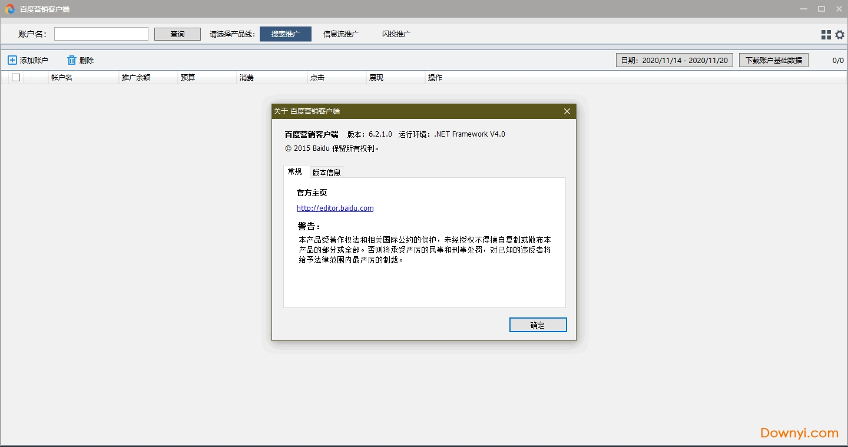Screen dimensions: 848x447
Task: Select 搜索推广 product line
Action: [x=285, y=34]
